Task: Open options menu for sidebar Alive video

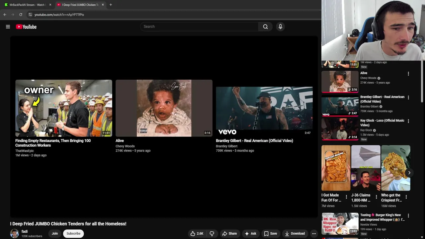Action: (408, 74)
